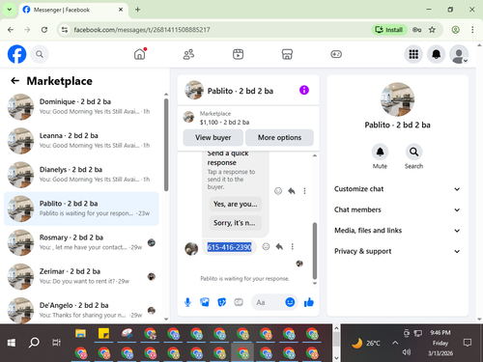Open the Windows notification center

[x=467, y=343]
